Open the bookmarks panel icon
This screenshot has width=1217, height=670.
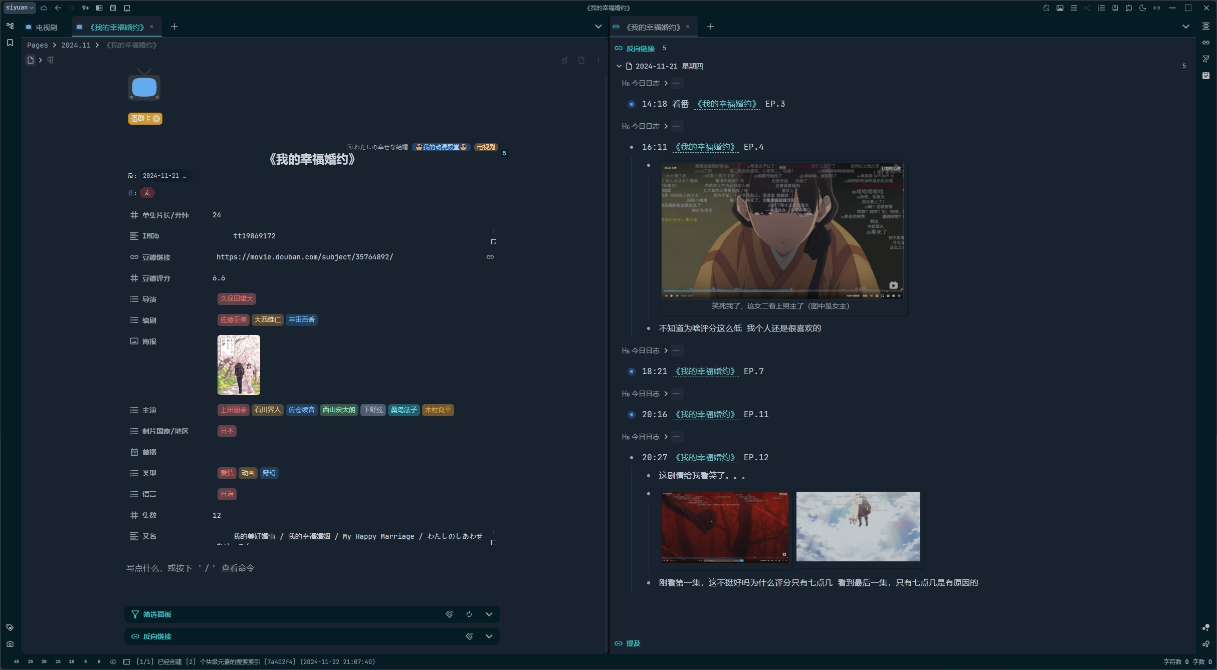(10, 44)
